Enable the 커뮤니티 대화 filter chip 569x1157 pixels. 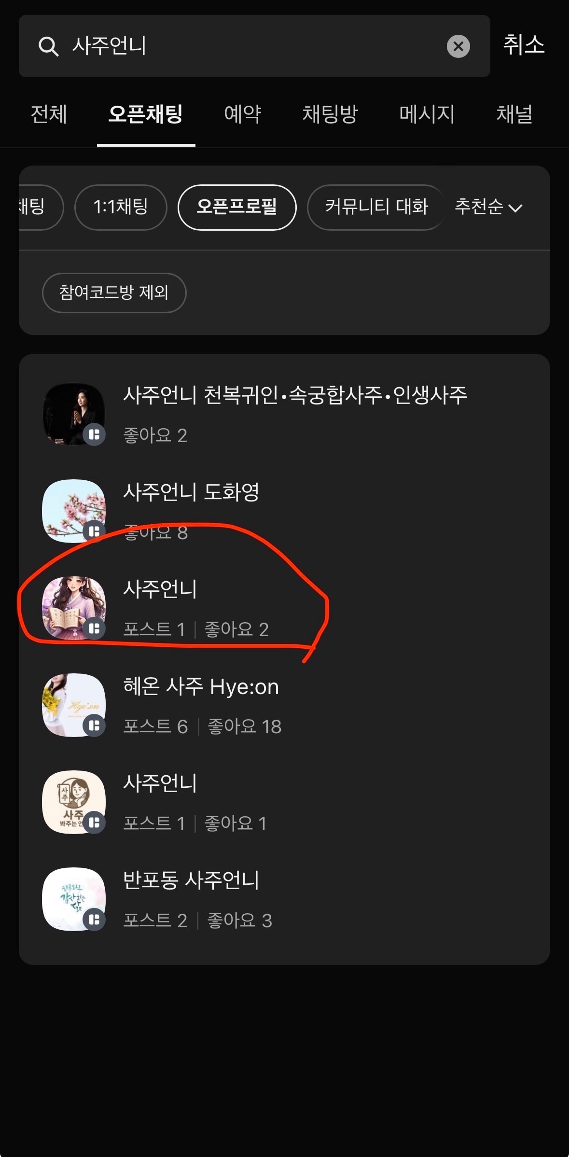tap(376, 207)
